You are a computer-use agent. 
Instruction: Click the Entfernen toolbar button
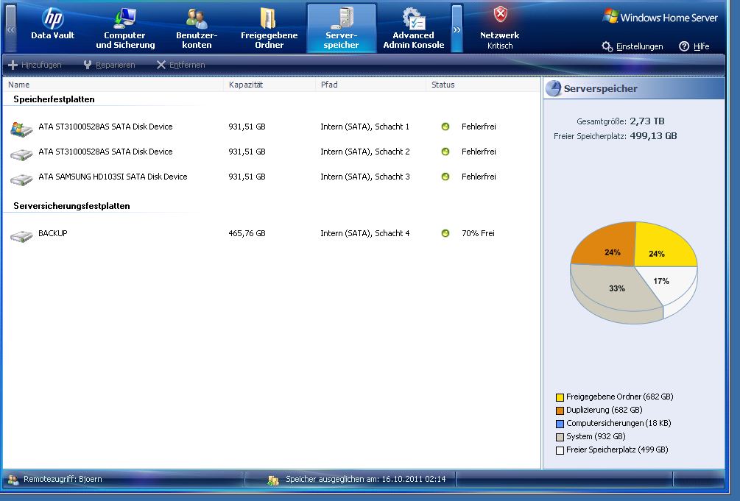click(x=180, y=65)
